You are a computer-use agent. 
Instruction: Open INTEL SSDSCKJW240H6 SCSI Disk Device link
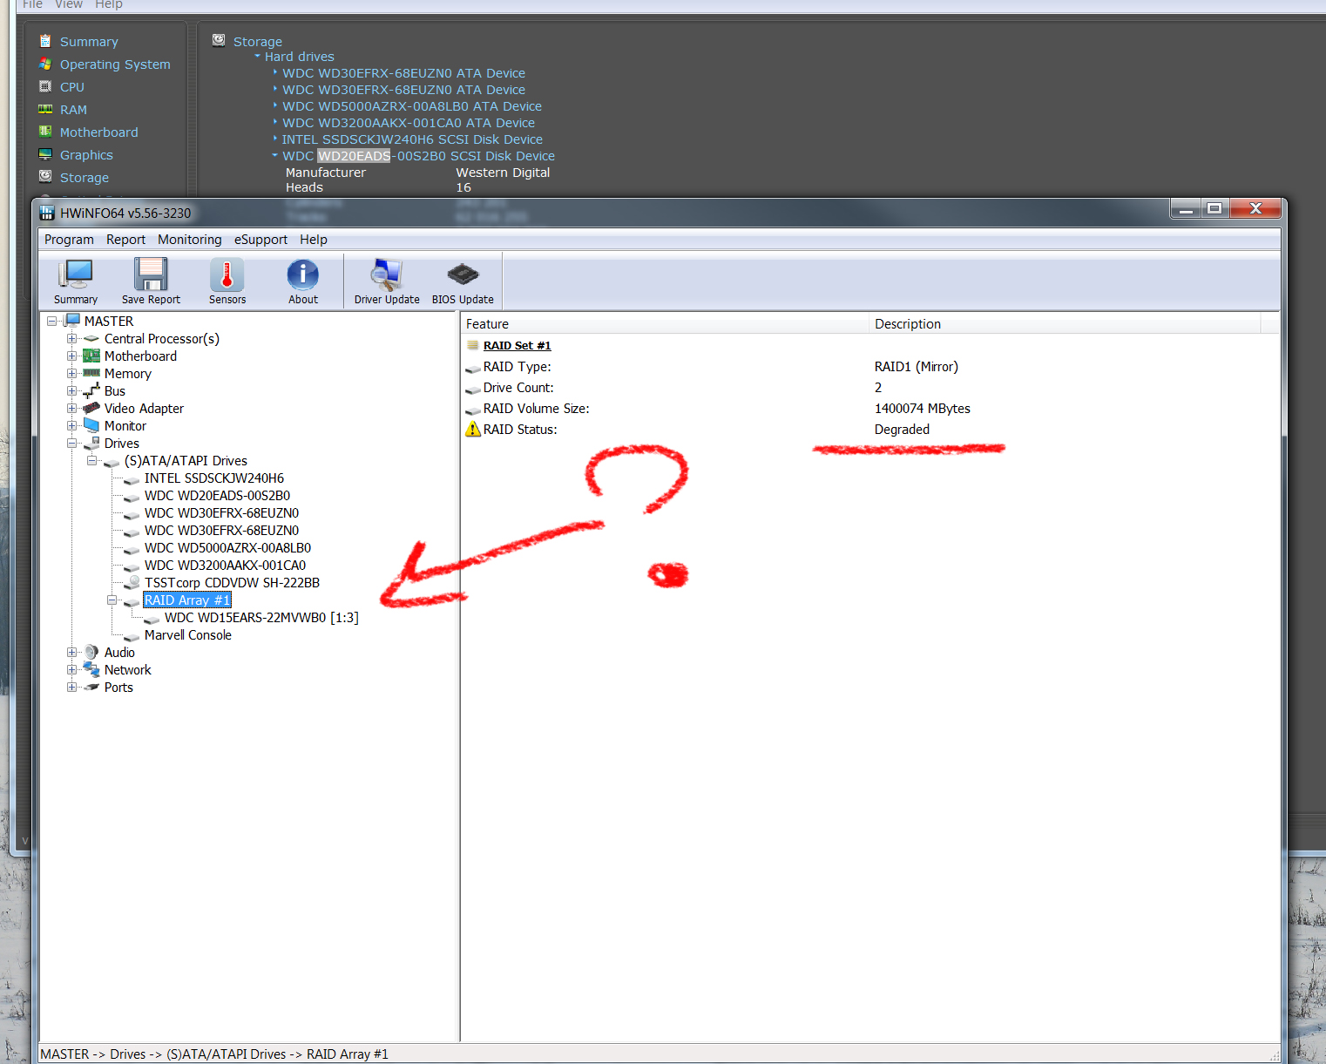(x=412, y=139)
